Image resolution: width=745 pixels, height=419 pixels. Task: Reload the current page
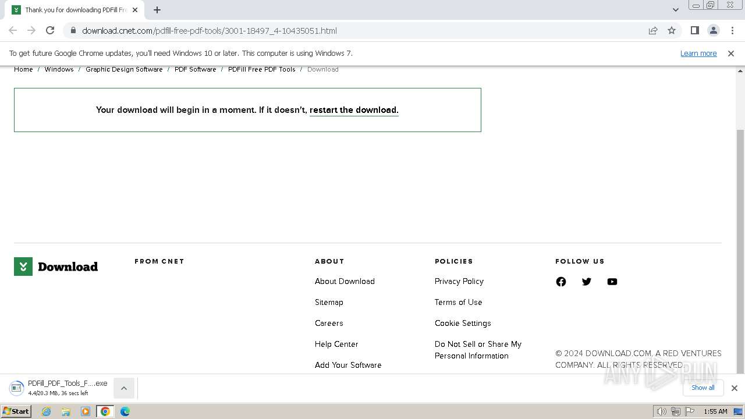(50, 30)
